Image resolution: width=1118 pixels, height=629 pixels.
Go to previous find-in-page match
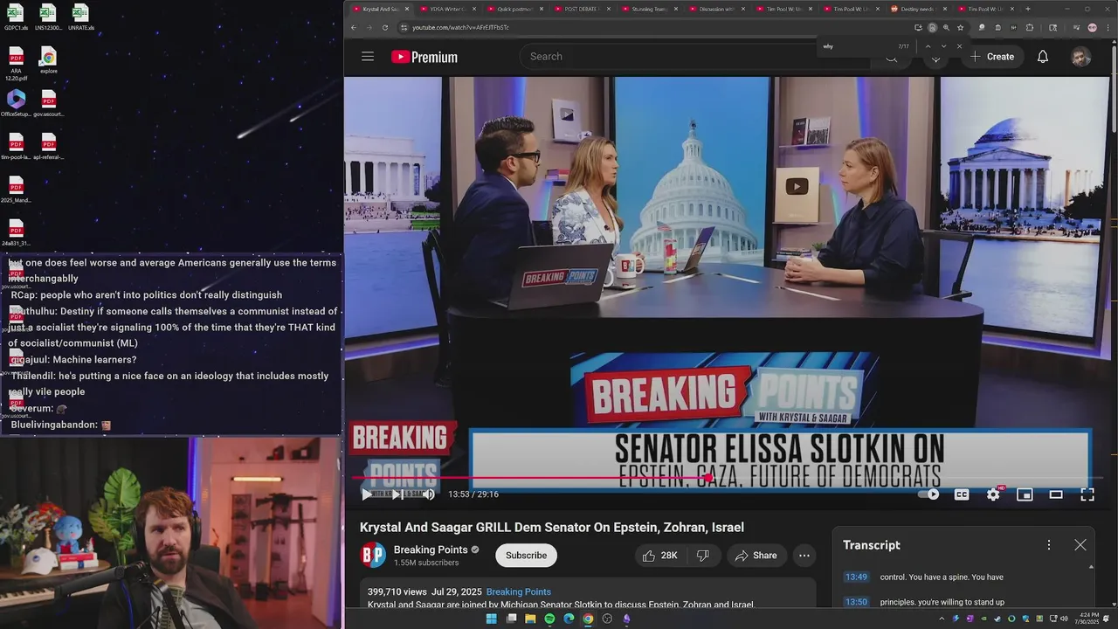928,46
